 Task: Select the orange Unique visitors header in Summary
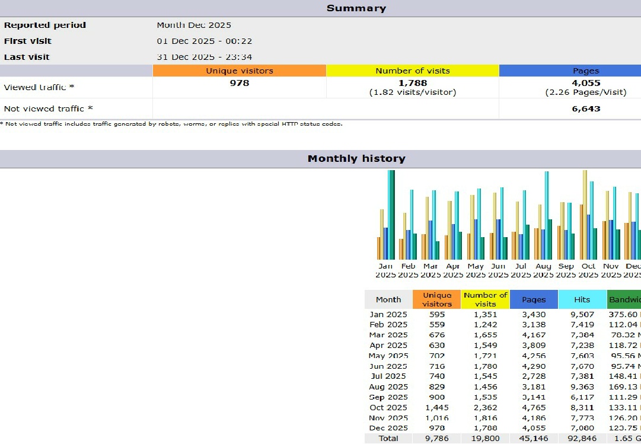239,71
